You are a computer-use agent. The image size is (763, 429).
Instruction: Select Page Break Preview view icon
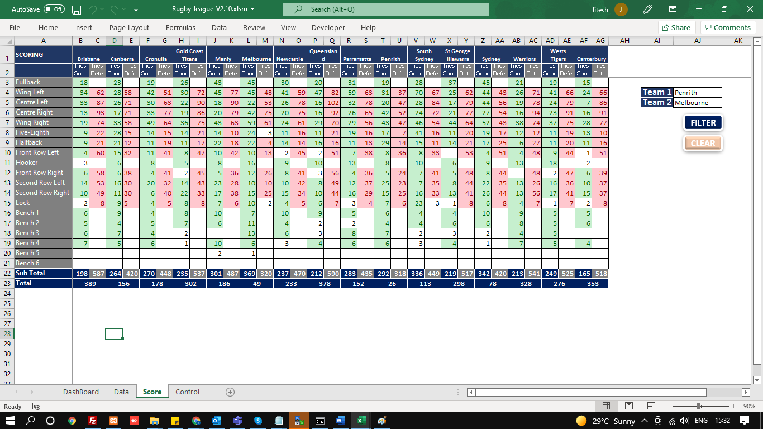(x=651, y=406)
